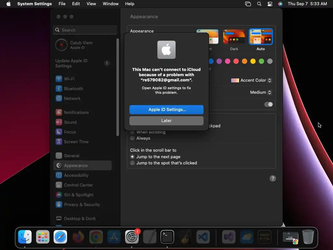The width and height of the screenshot is (333, 250).
Task: Pick the graphite accent color
Action: tap(270, 62)
